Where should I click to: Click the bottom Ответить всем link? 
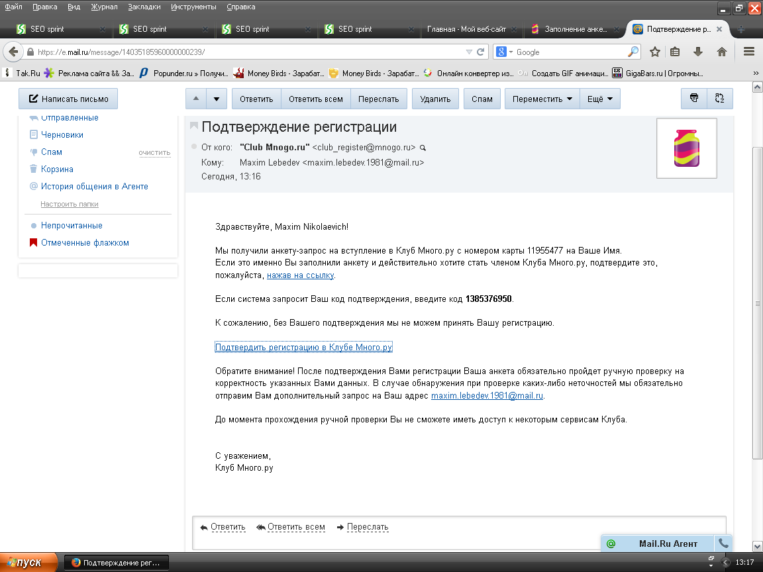[x=296, y=527]
